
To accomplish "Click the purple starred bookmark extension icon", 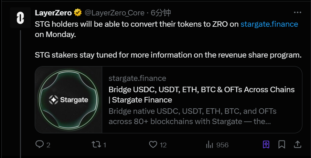I will click(x=266, y=144).
